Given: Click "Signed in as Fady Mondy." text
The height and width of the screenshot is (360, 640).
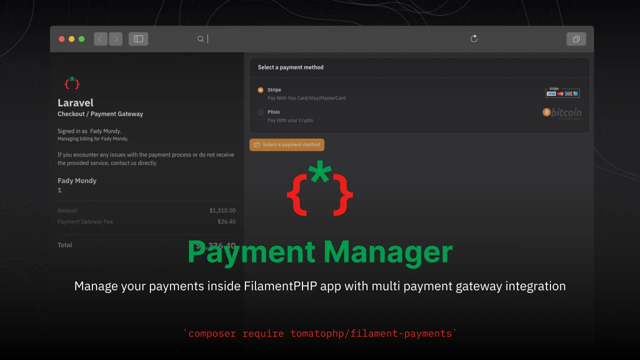Looking at the screenshot, I should click(89, 131).
